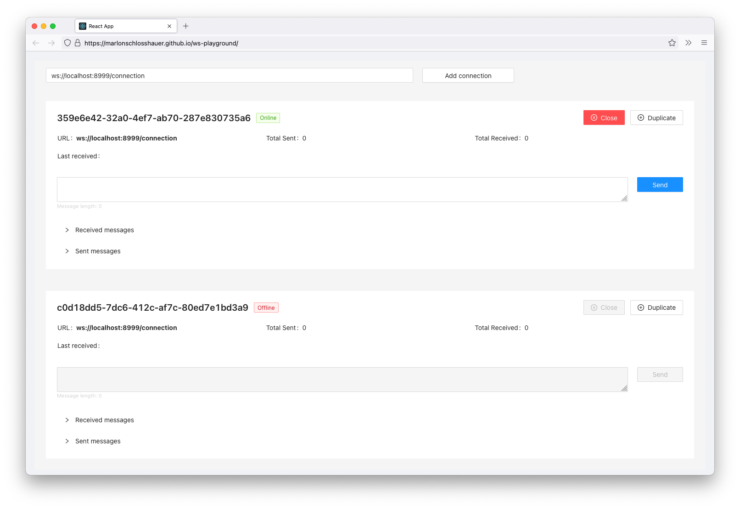Viewport: 740px width, 509px height.
Task: Click the address bar URL
Action: tap(161, 43)
